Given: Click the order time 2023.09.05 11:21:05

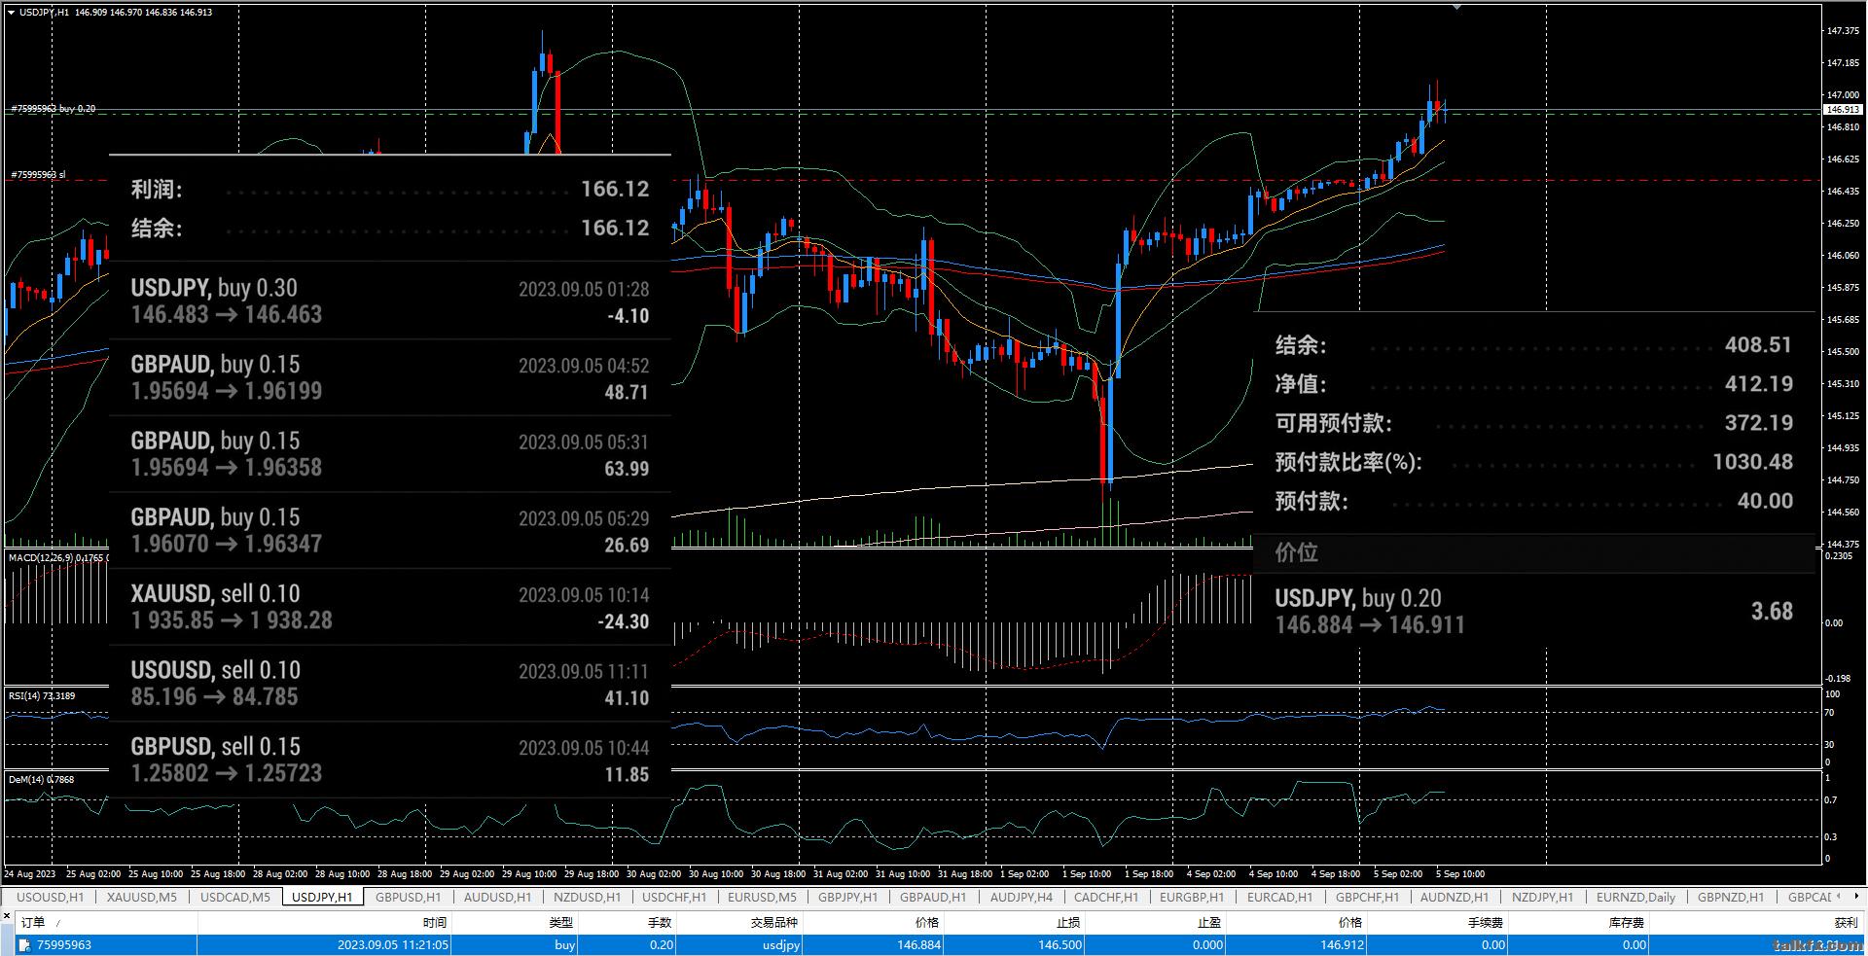Looking at the screenshot, I should click(393, 944).
